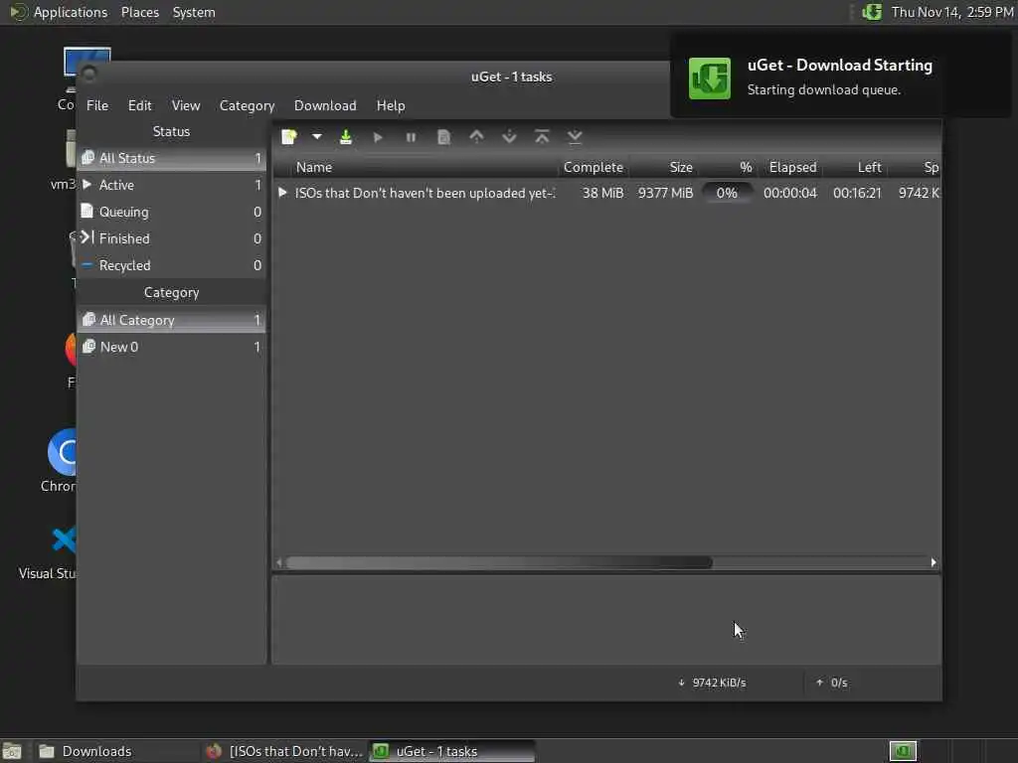The image size is (1018, 763).
Task: Click the Save all settings toolbar icon
Action: (x=346, y=137)
